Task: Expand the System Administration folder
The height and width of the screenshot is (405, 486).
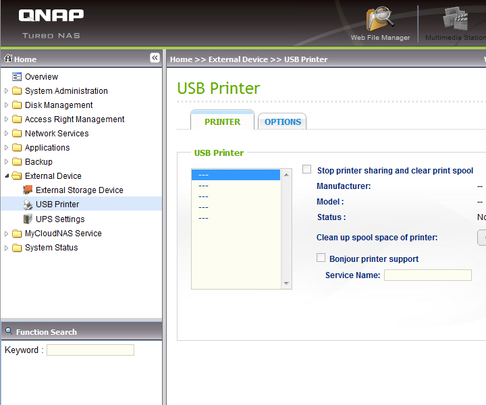Action: [7, 91]
